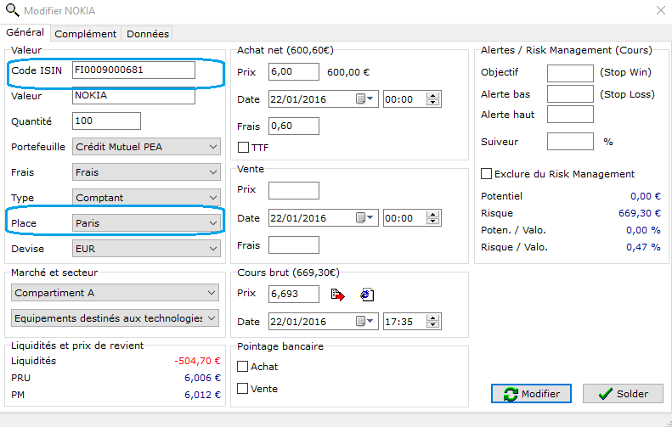Click the PM value 6,012 €
Image resolution: width=672 pixels, height=427 pixels.
(203, 395)
